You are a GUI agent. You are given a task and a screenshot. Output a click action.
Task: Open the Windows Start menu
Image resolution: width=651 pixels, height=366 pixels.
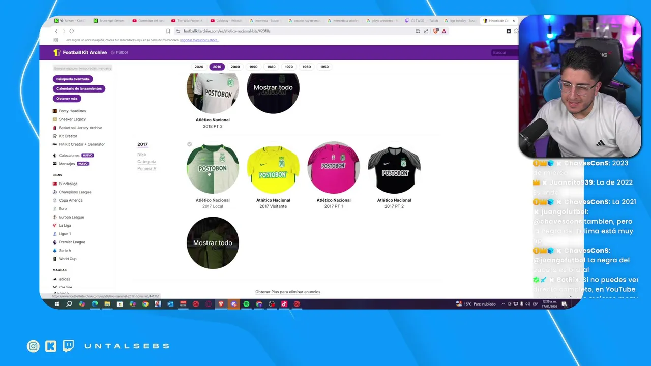[56, 304]
